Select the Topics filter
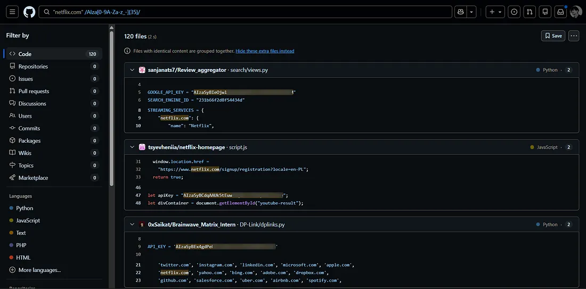Viewport: 586px width, 289px height. [x=54, y=166]
